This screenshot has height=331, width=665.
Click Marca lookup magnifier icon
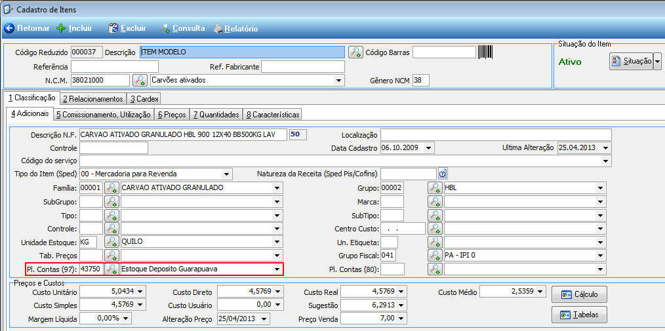pyautogui.click(x=435, y=202)
